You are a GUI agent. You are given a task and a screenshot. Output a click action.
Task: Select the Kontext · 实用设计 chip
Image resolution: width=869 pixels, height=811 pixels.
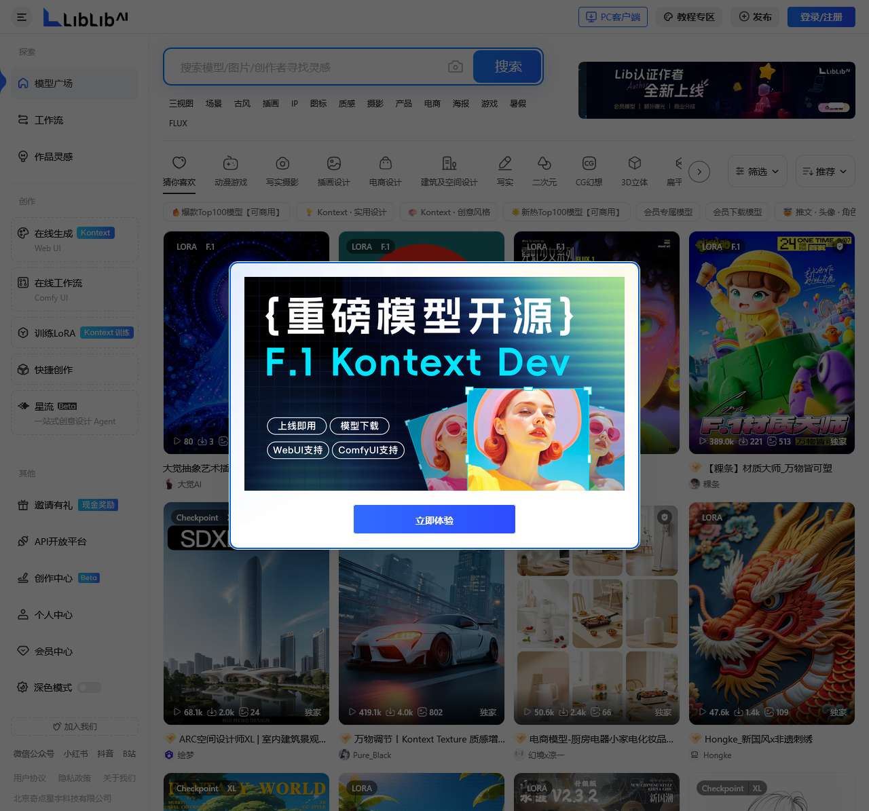346,212
